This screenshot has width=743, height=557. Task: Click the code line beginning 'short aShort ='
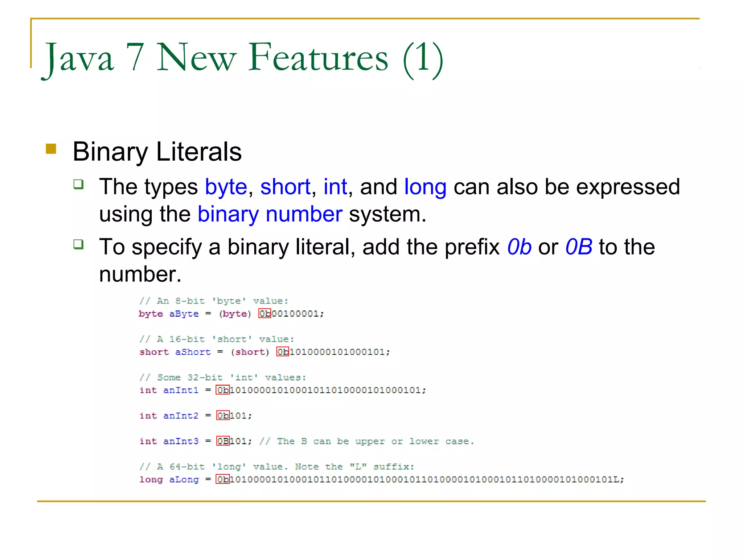coord(265,352)
